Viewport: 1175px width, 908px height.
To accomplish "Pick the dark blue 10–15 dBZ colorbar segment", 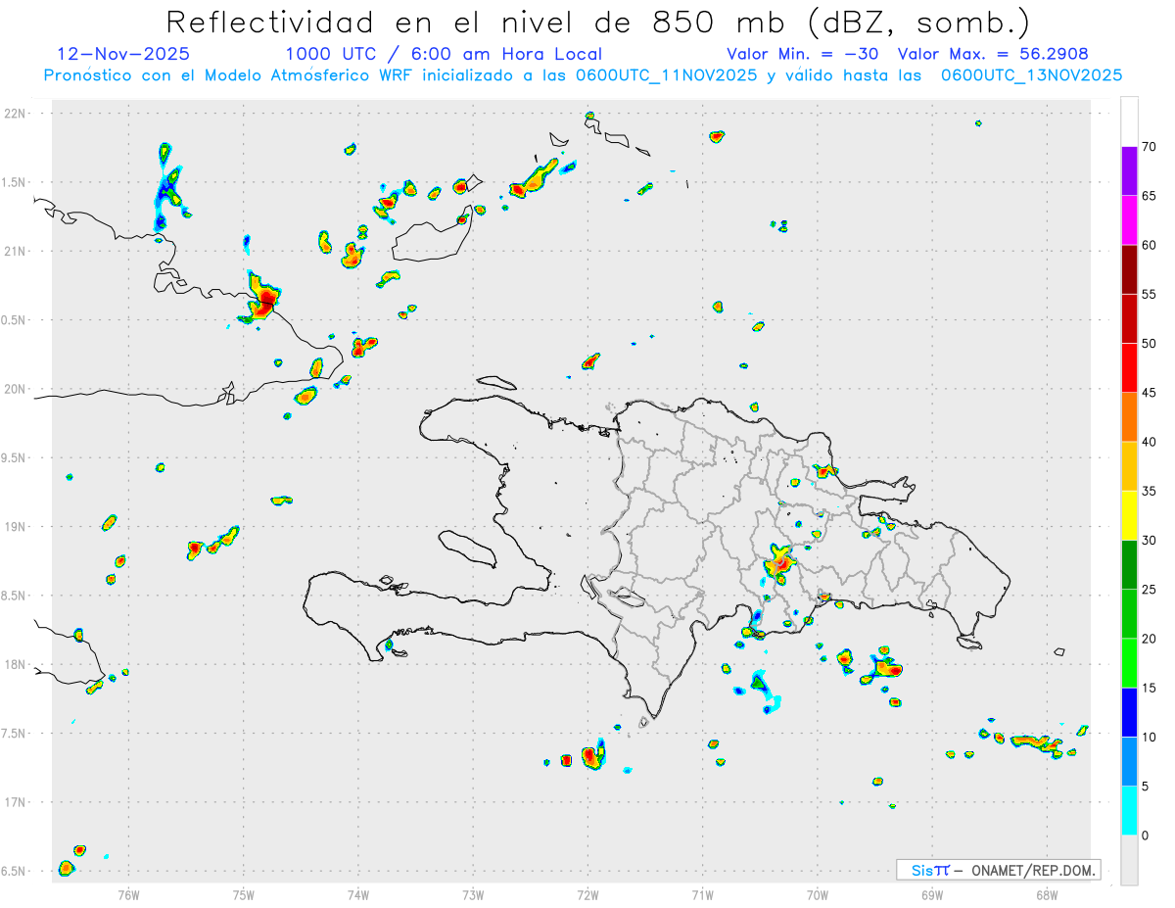I will [x=1129, y=712].
